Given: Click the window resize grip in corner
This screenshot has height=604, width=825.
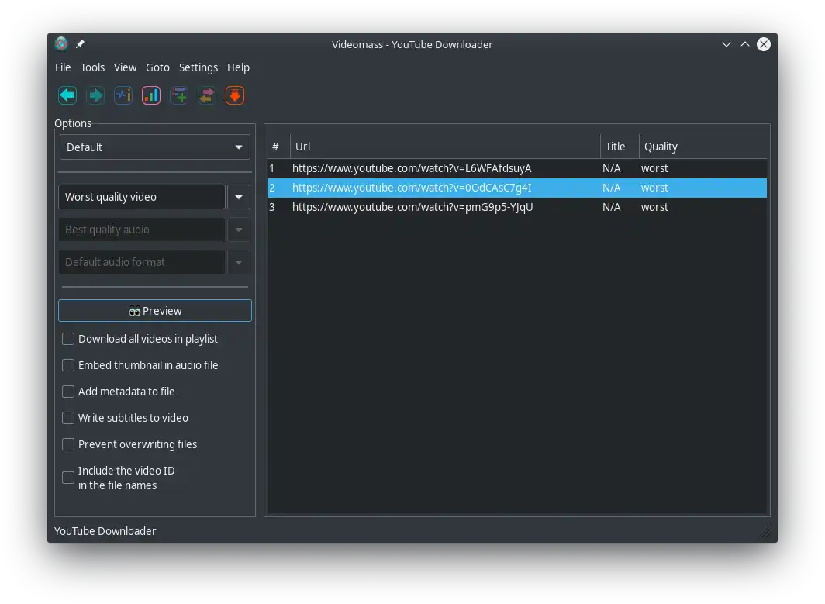Looking at the screenshot, I should [x=768, y=533].
